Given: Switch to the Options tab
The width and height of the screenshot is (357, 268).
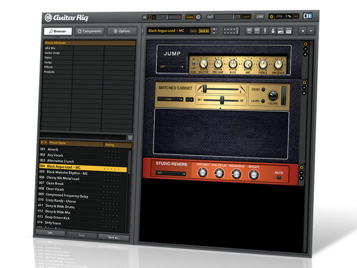Looking at the screenshot, I should [122, 31].
